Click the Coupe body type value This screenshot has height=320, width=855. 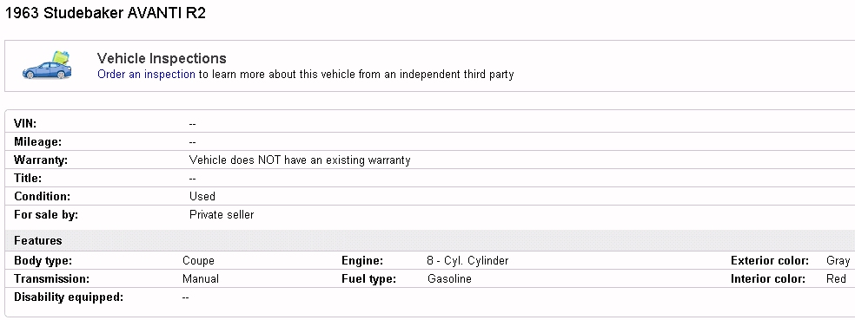tap(198, 261)
